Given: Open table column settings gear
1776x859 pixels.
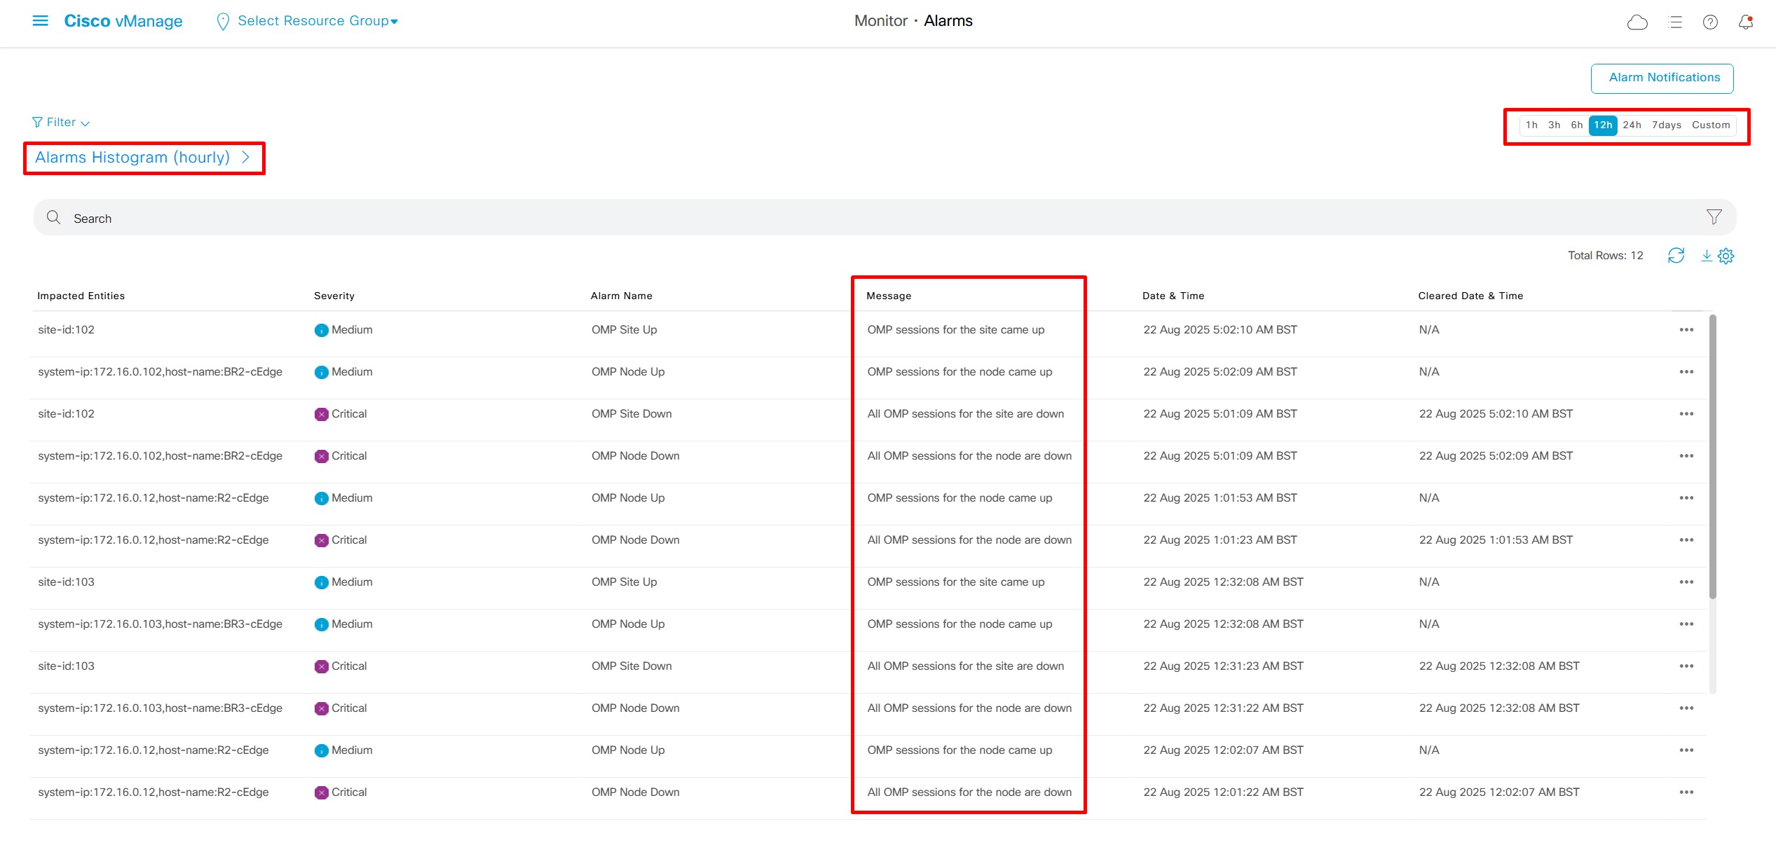Looking at the screenshot, I should (1726, 256).
